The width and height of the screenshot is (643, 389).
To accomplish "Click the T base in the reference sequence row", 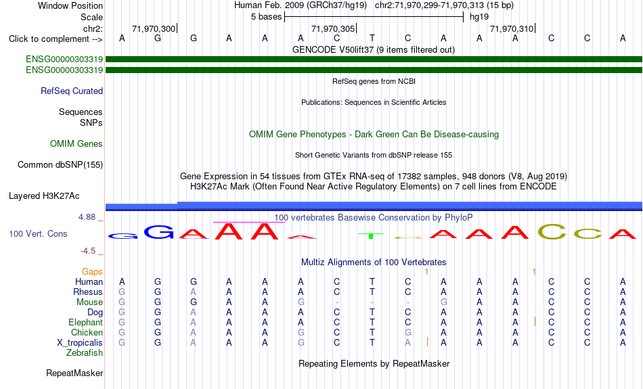I will [x=372, y=38].
